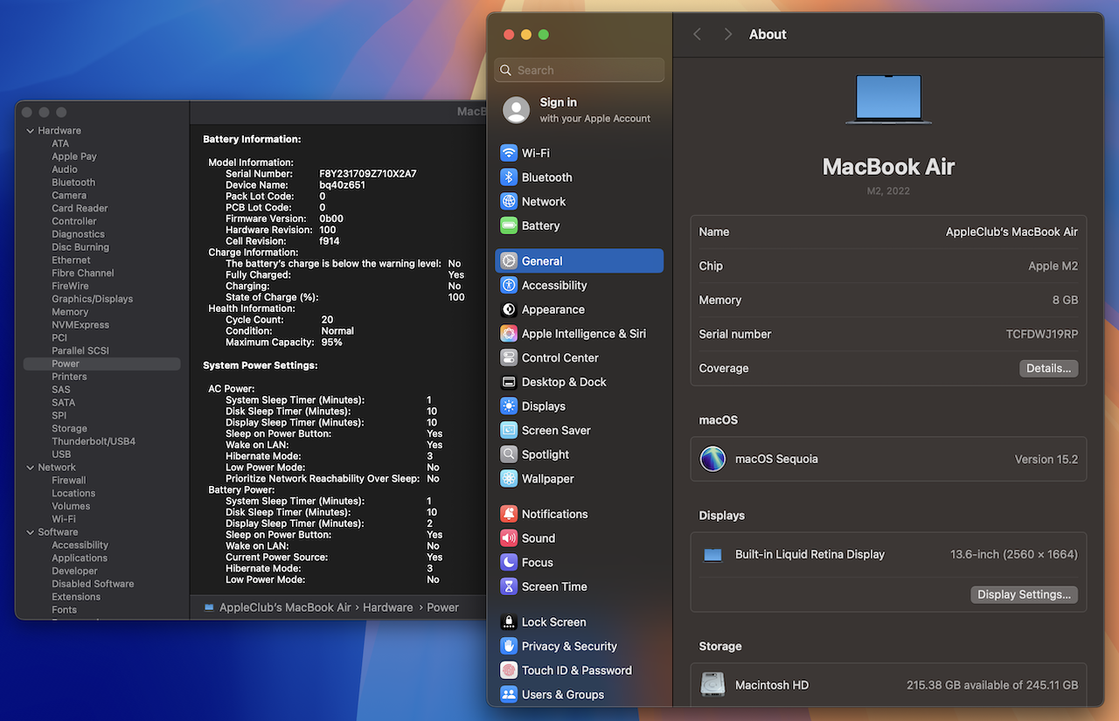Click AppleClub's MacBook Air in path bar

[x=285, y=607]
